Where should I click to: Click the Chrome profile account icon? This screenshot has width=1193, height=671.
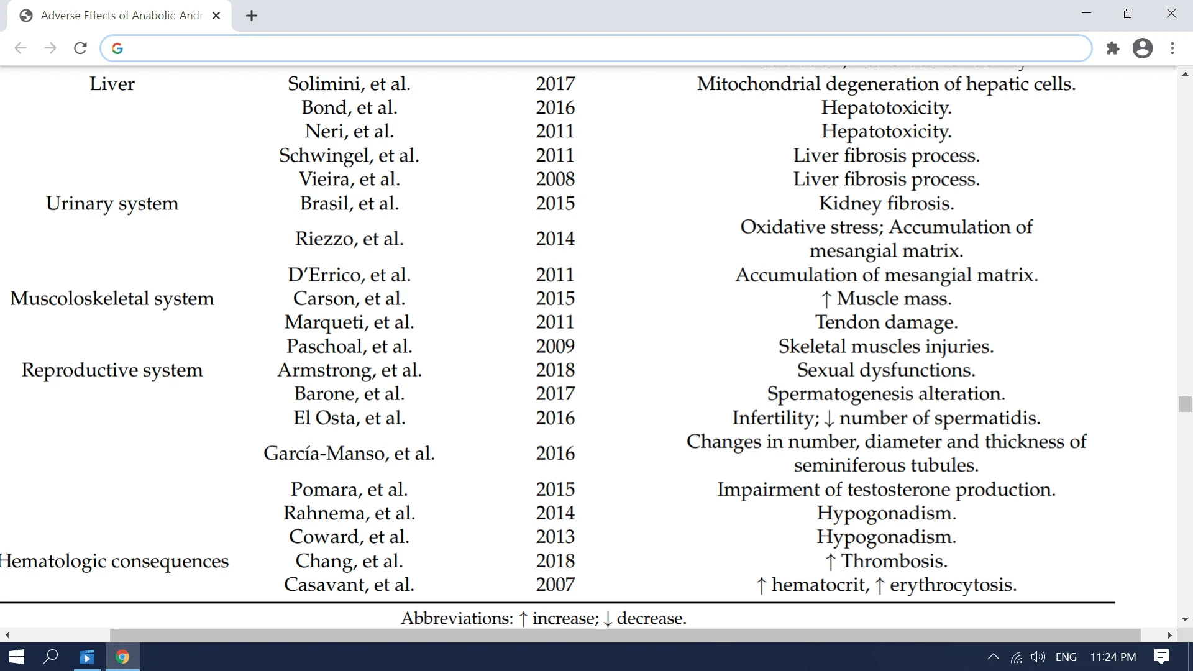coord(1143,47)
